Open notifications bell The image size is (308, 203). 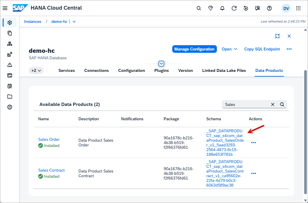222,8
